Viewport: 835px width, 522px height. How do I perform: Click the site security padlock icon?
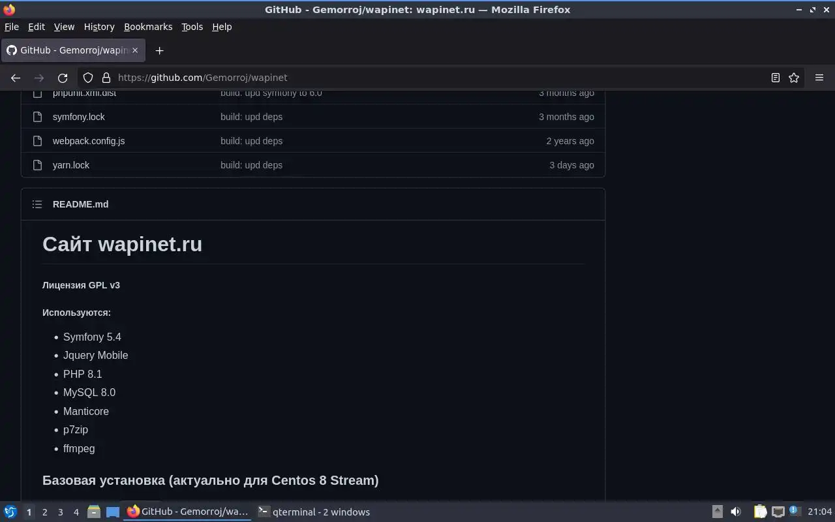106,78
